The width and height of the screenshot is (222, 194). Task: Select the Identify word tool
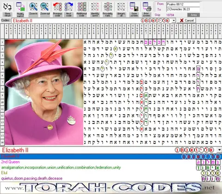coord(95,9)
